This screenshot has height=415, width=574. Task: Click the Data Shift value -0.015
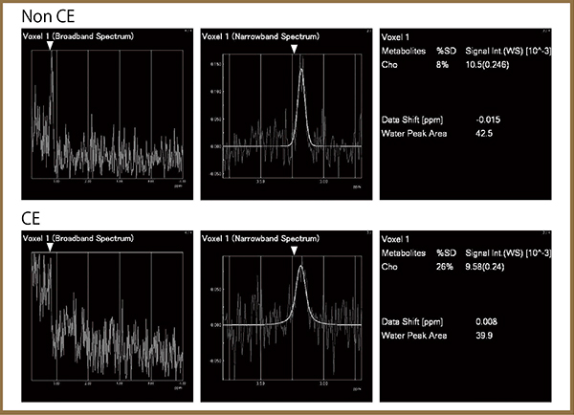(x=489, y=120)
